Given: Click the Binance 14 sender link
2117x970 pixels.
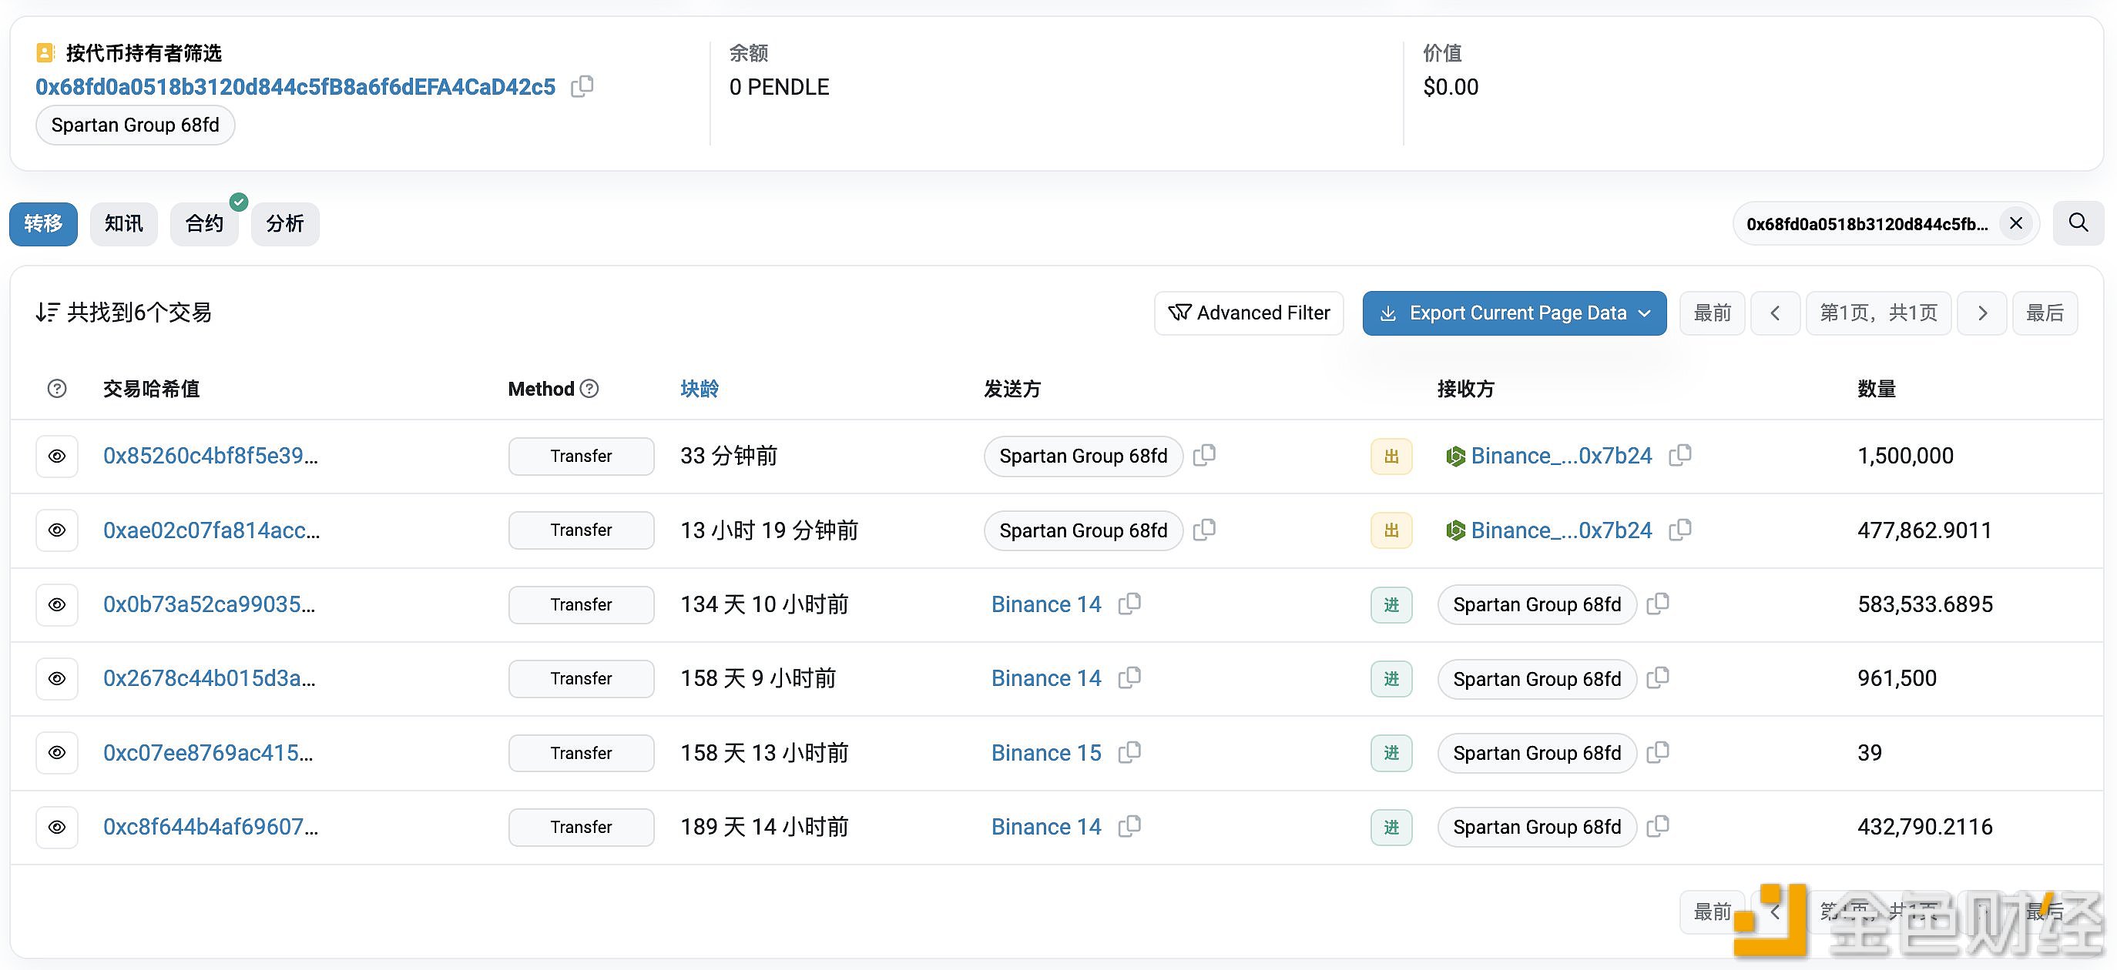Looking at the screenshot, I should (1045, 603).
